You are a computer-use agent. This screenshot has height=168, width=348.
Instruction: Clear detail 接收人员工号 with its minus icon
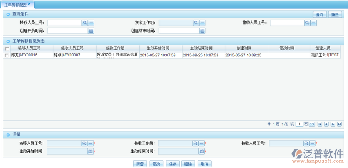[x=312, y=143]
